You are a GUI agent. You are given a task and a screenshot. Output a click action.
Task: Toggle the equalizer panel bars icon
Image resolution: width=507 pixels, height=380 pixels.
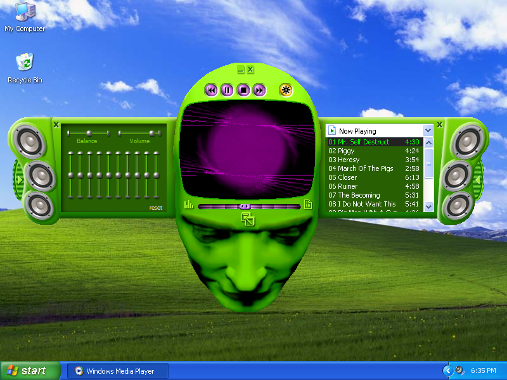[189, 204]
